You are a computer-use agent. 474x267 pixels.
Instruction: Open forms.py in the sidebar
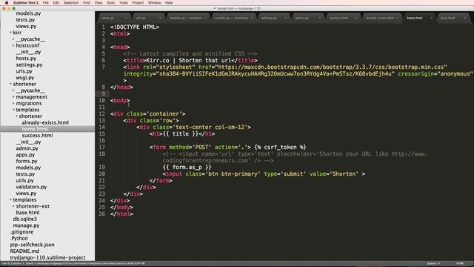pos(27,161)
